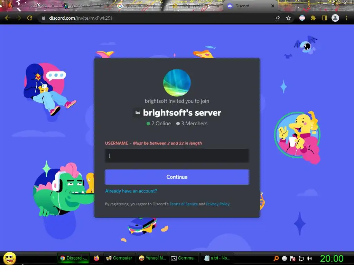The image size is (354, 265).
Task: Click the Continue button
Action: click(x=177, y=177)
